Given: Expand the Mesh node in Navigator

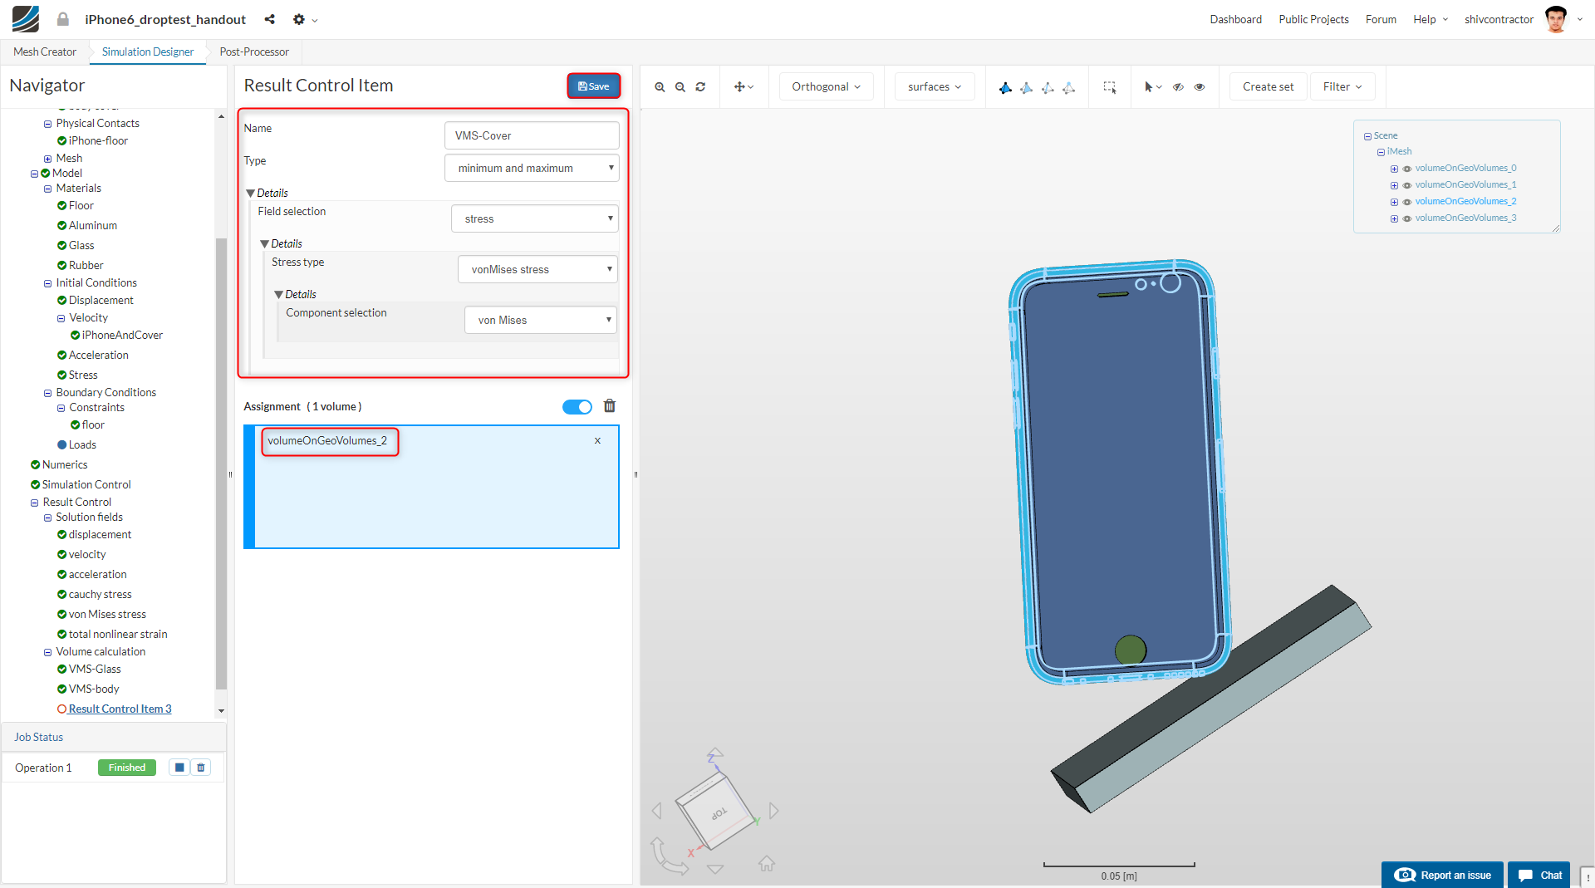Looking at the screenshot, I should (x=48, y=159).
